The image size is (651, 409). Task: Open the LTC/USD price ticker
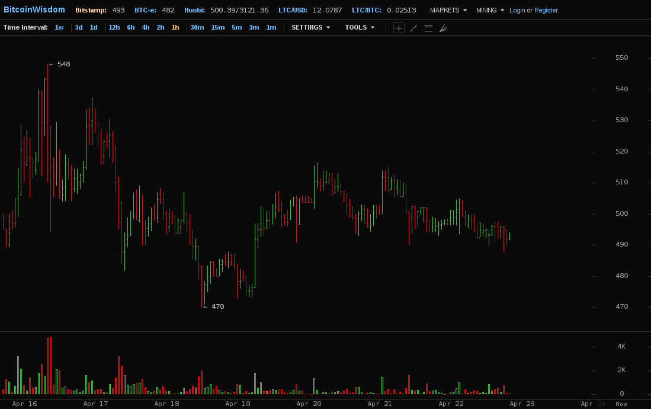click(310, 10)
